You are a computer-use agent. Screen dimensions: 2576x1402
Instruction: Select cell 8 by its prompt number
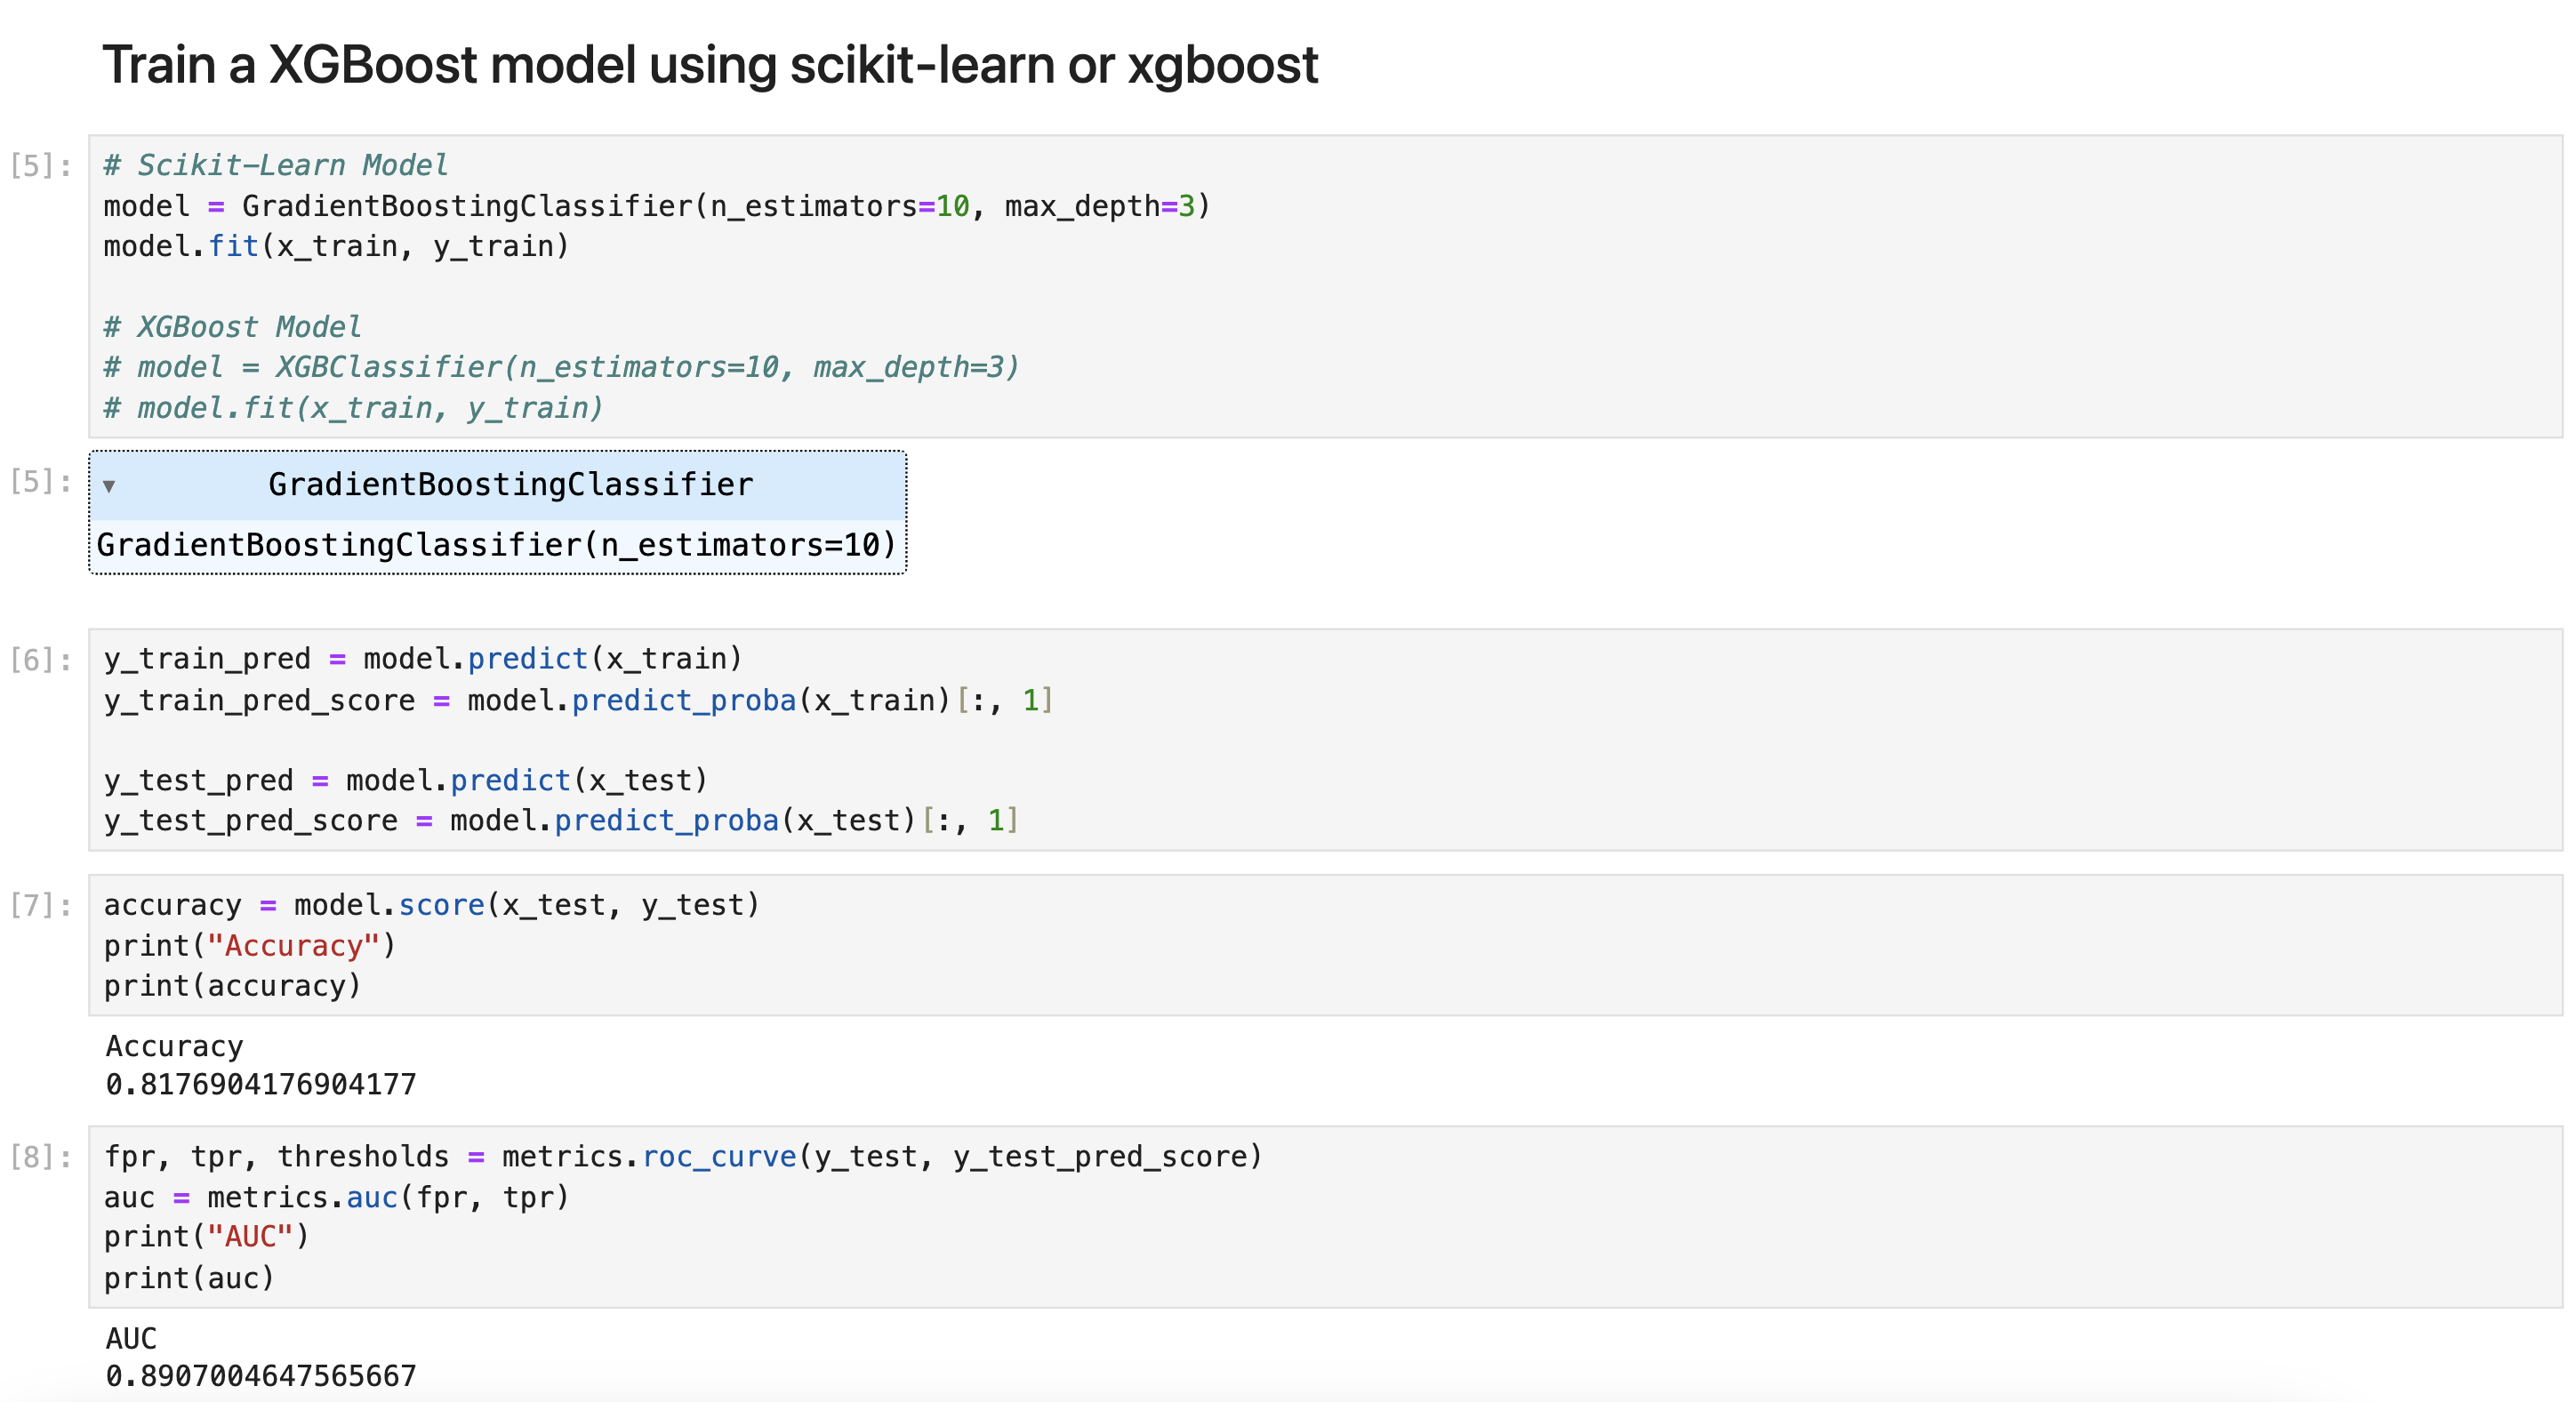(41, 1158)
